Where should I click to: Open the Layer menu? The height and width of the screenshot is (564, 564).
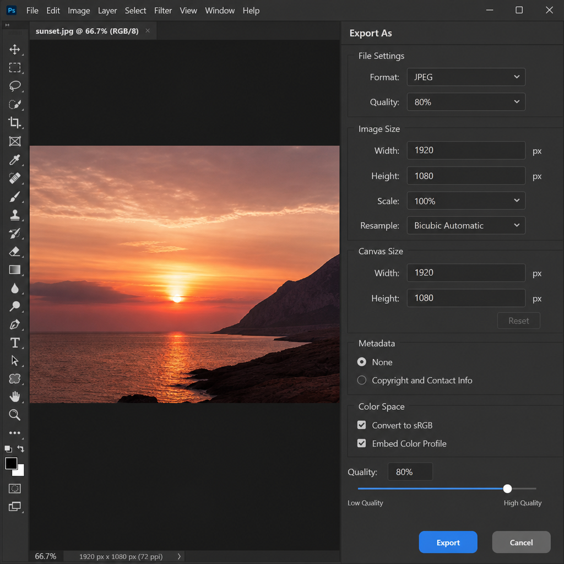pos(107,10)
